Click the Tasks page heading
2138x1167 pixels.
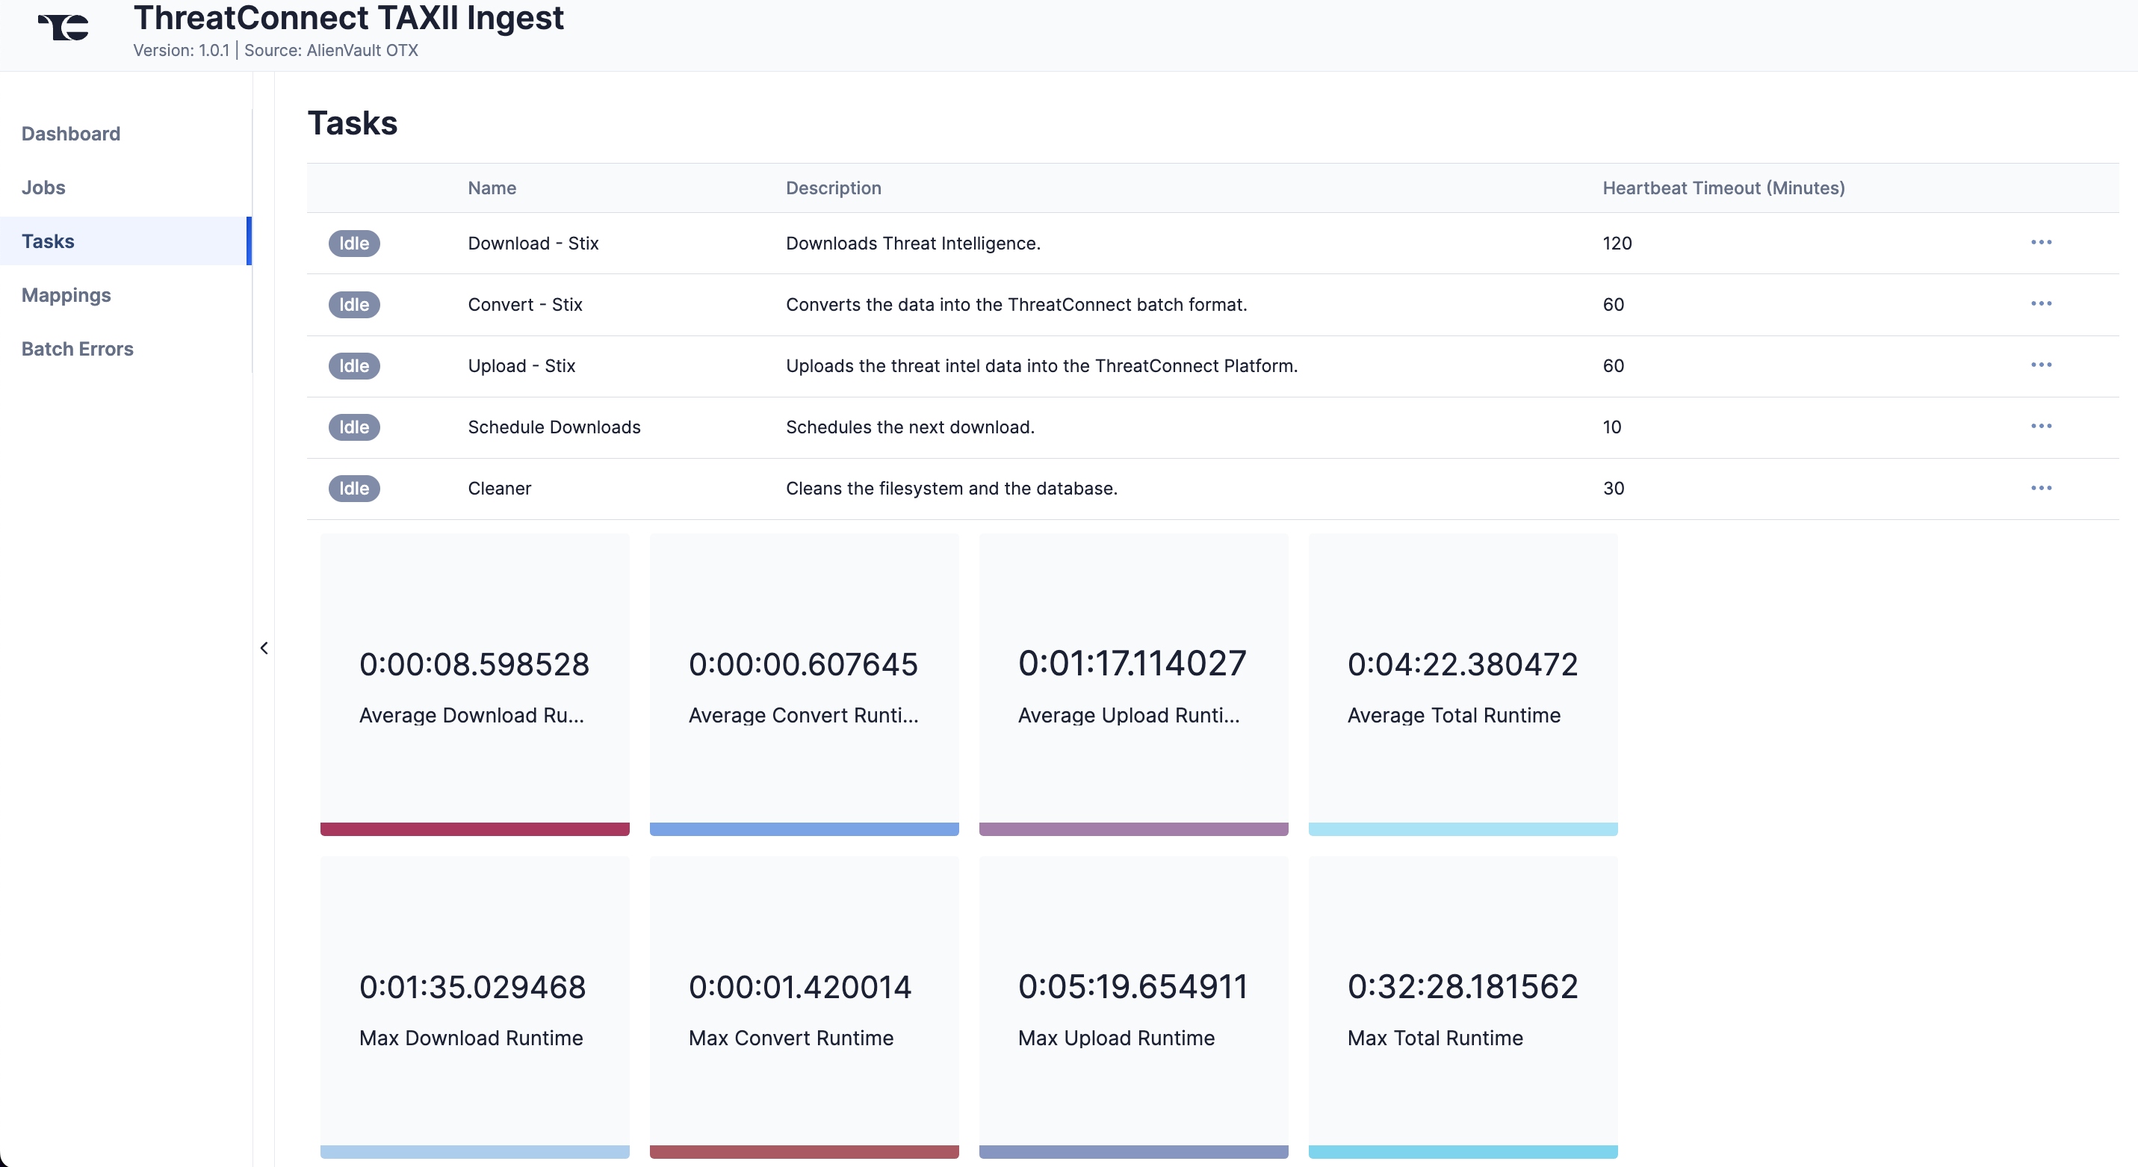tap(353, 123)
